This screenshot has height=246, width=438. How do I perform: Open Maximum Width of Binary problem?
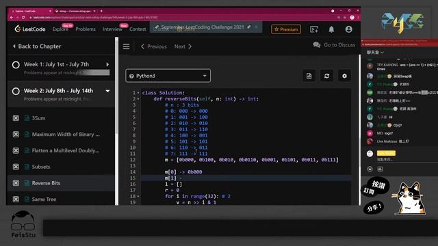(x=66, y=135)
